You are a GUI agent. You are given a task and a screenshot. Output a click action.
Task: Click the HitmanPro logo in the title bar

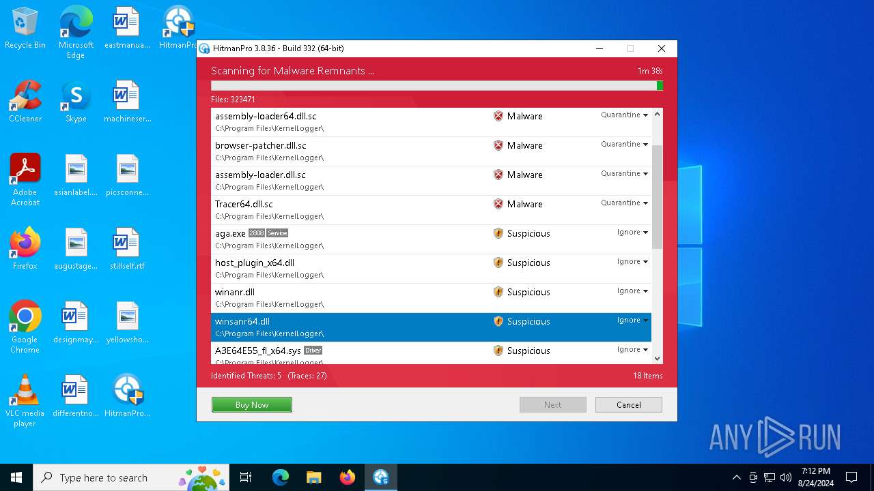point(204,48)
